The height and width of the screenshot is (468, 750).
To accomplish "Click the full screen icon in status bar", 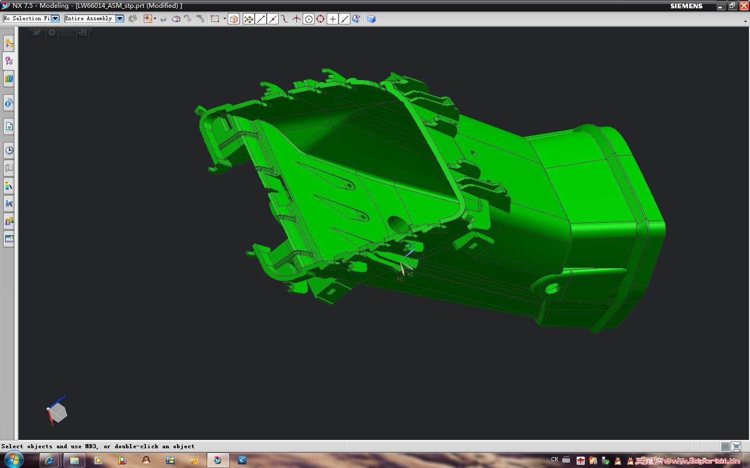I will click(736, 447).
